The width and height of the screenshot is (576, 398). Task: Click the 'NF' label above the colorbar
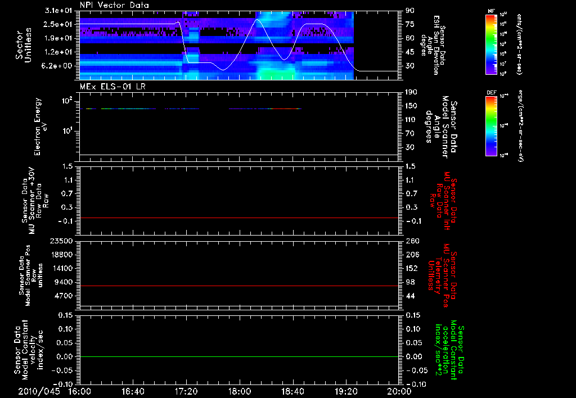pos(491,11)
